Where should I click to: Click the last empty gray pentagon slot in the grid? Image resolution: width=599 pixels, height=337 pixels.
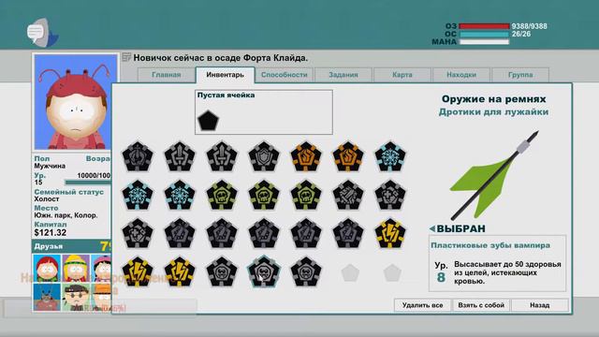[x=391, y=272]
